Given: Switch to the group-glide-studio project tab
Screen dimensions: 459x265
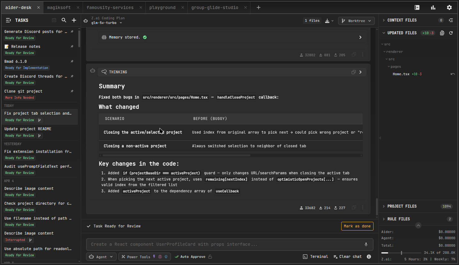Looking at the screenshot, I should [215, 7].
